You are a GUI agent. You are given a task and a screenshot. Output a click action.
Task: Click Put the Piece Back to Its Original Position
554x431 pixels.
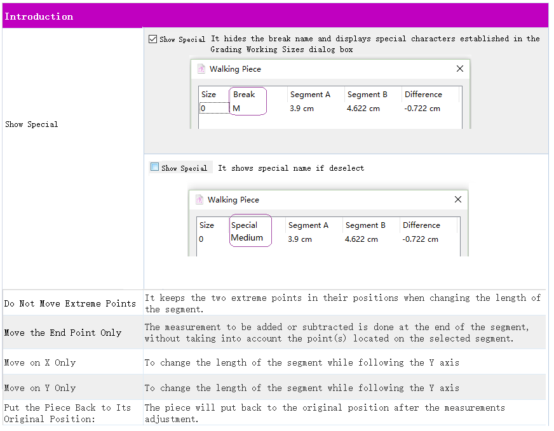(67, 413)
